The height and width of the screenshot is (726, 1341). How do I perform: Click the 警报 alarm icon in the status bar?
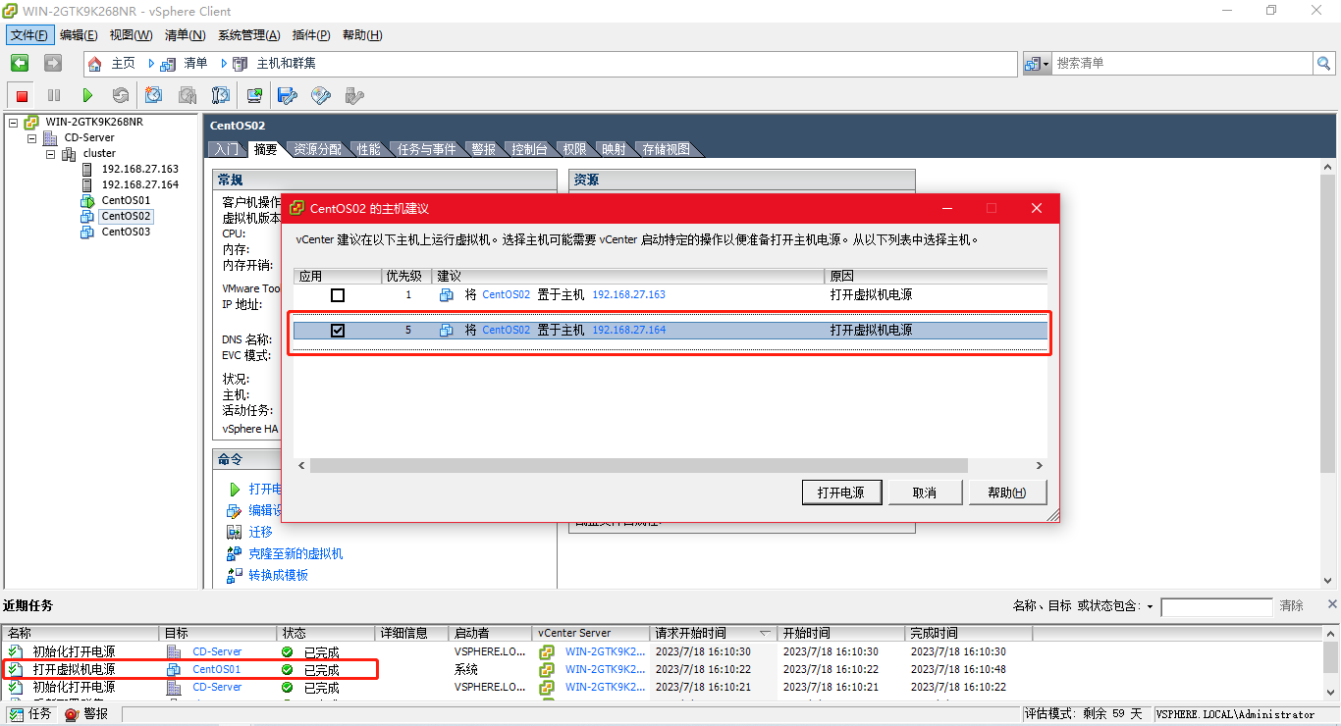pyautogui.click(x=72, y=714)
